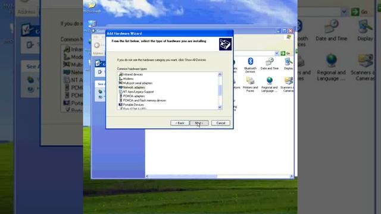Click Control Panel toolbar Back arrow
This screenshot has height=214, width=381.
pos(97,45)
